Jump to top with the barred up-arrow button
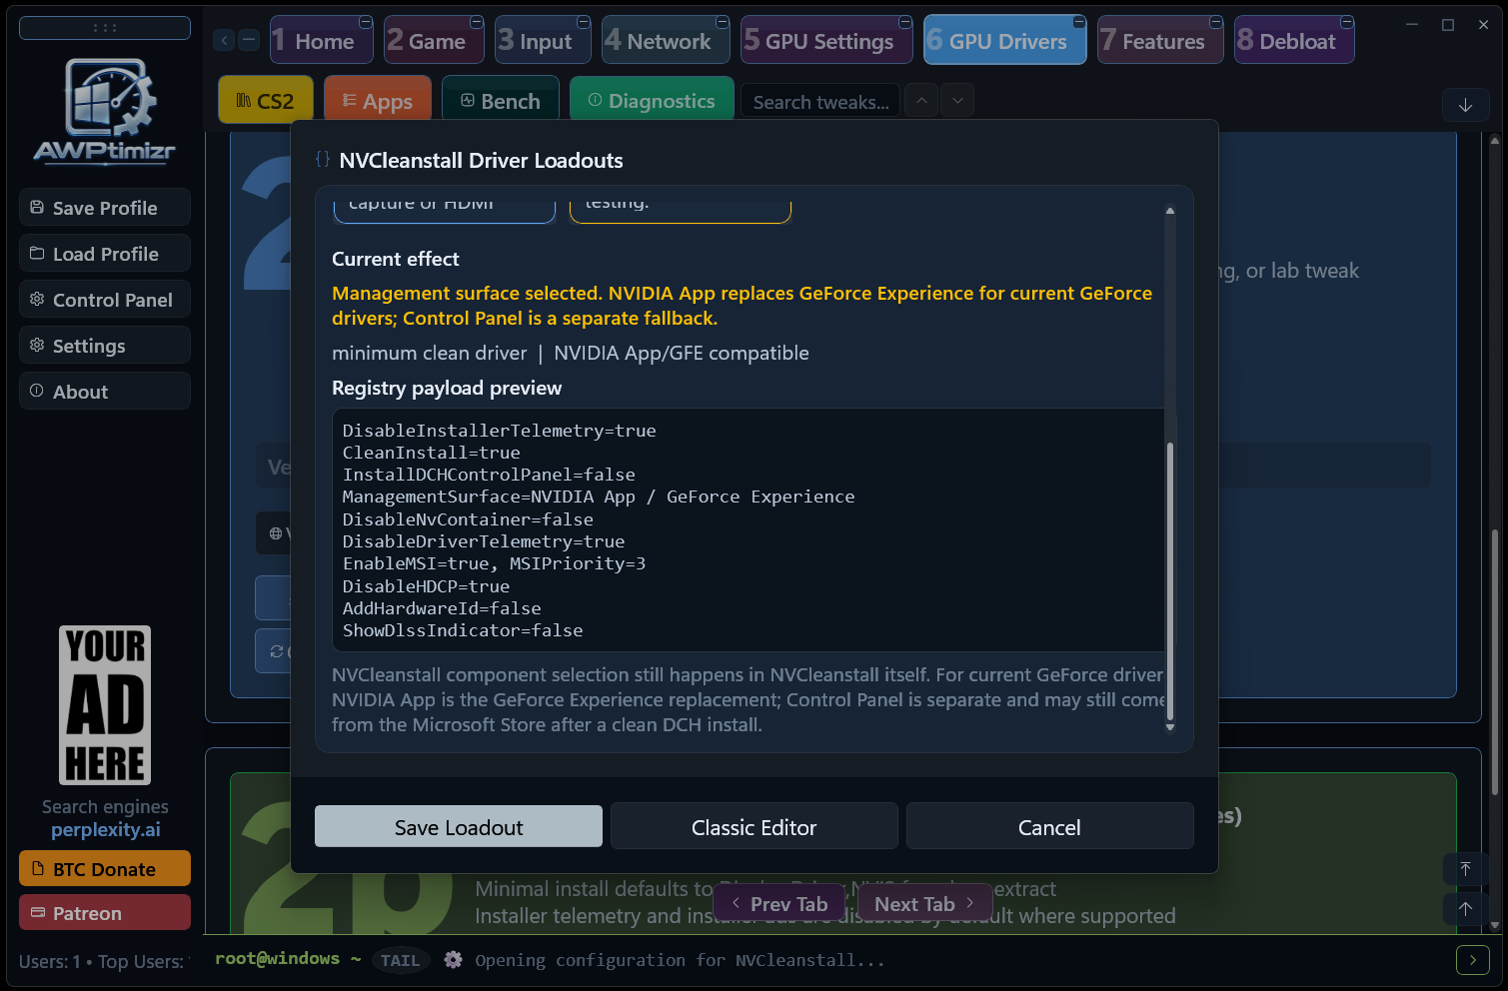The image size is (1508, 991). point(1465,869)
